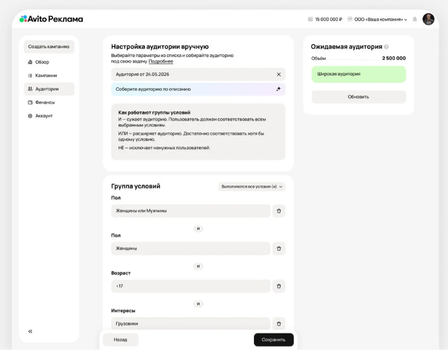Open the 'Женщины или Мужчины' gender selector
Screen dimensions: 448x359
[x=190, y=211]
